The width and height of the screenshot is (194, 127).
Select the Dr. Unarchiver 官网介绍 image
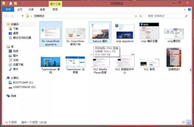click(75, 37)
